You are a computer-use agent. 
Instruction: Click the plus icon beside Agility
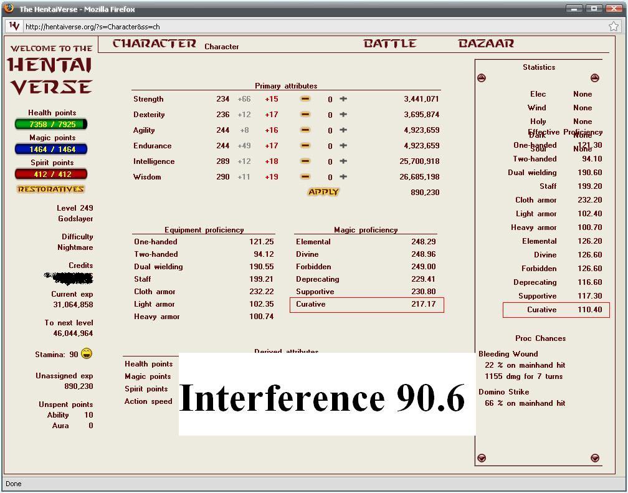click(343, 130)
